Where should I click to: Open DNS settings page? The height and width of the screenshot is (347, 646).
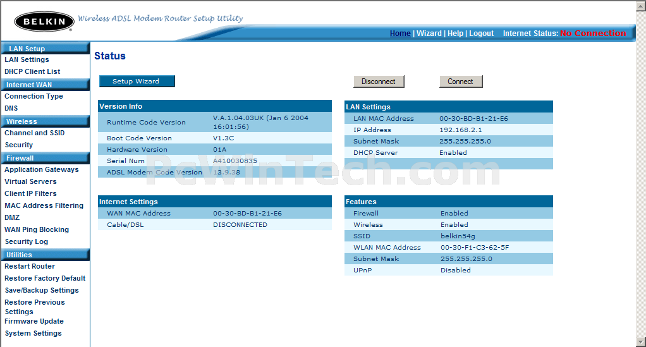point(11,108)
